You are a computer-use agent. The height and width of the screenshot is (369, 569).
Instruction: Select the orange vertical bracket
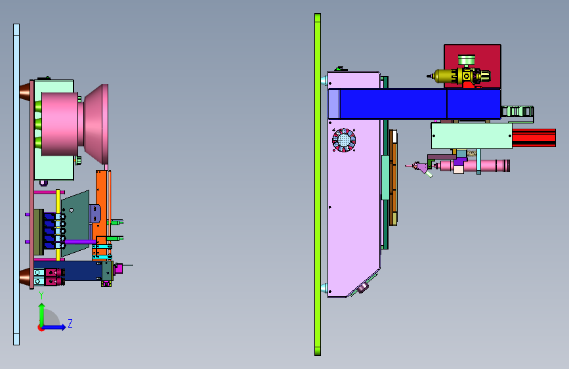(x=101, y=196)
